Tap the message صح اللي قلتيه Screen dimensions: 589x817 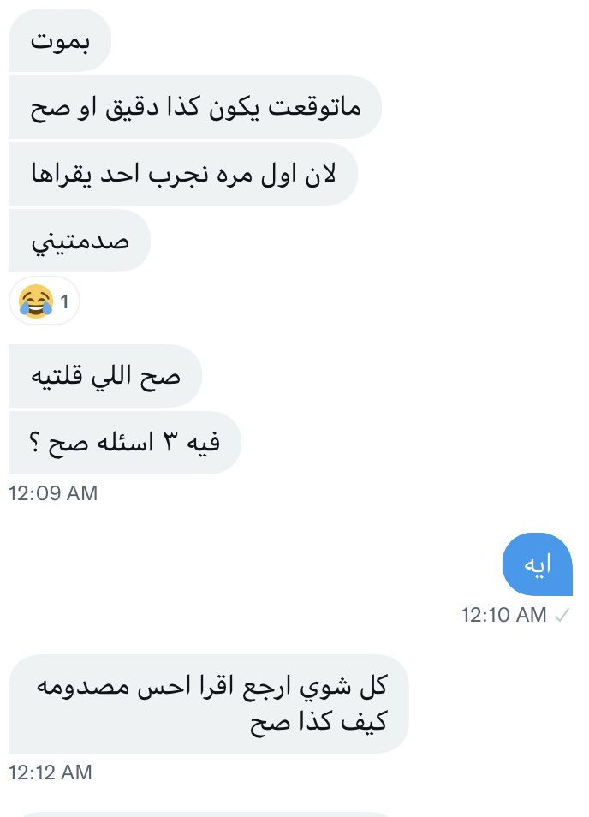[x=105, y=376]
